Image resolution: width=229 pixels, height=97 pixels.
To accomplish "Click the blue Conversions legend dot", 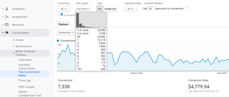I will tap(58, 41).
